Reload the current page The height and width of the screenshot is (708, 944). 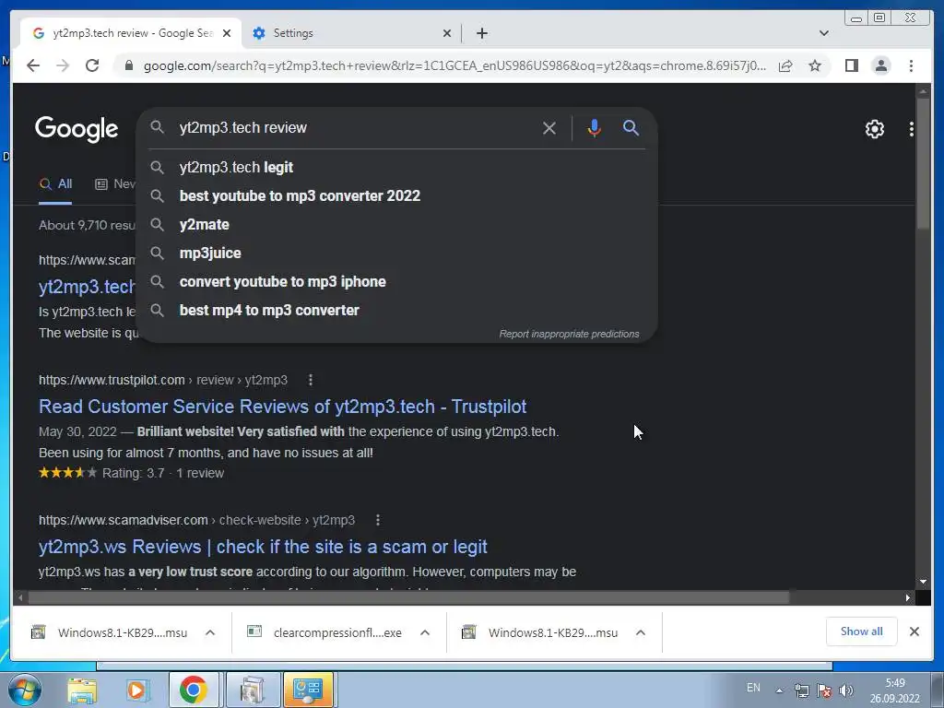pyautogui.click(x=92, y=65)
